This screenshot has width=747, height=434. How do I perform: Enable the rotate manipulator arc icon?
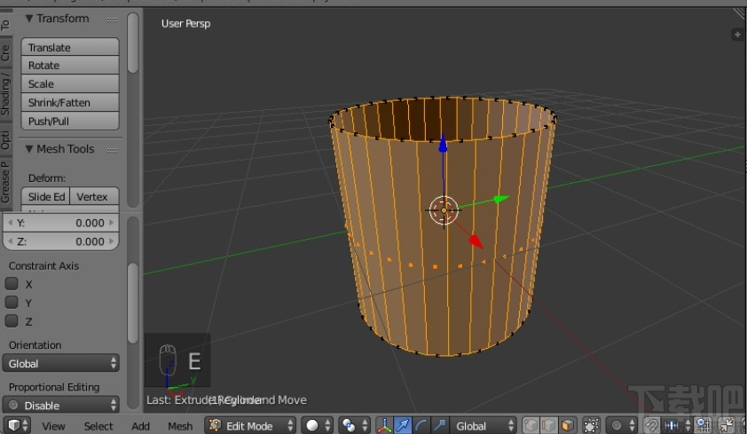click(421, 425)
